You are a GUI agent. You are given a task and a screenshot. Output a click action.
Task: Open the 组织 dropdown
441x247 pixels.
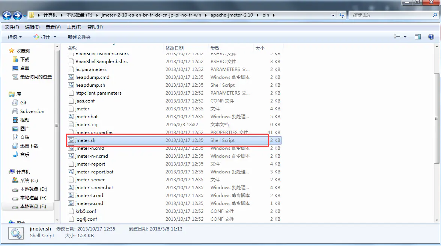(15, 37)
